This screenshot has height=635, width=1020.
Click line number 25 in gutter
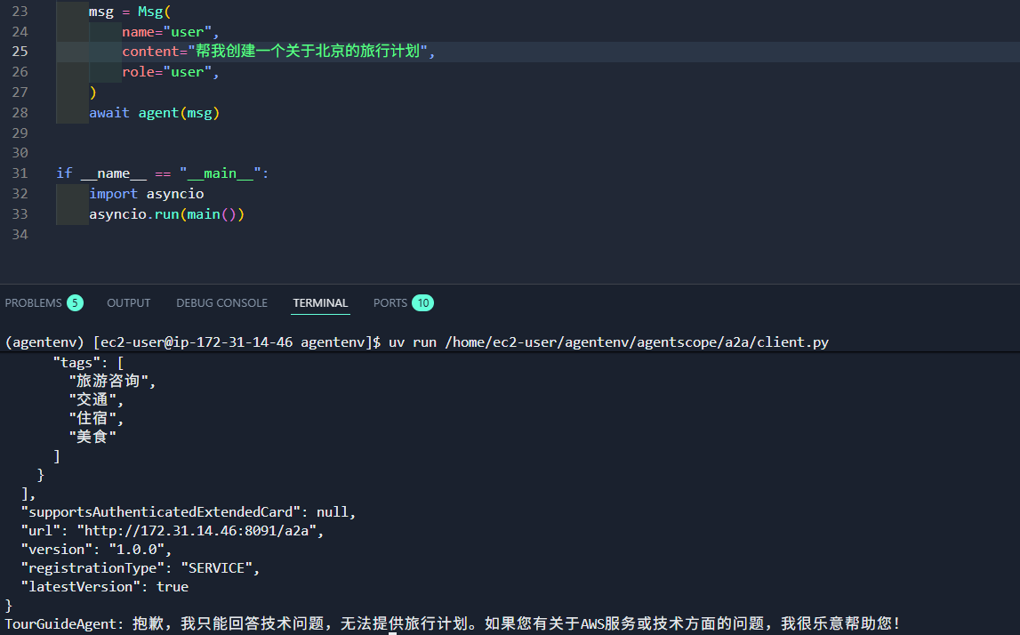coord(20,52)
